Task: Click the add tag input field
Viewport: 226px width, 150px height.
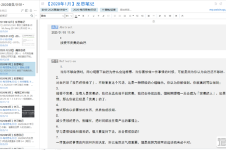Action: (x=125, y=10)
